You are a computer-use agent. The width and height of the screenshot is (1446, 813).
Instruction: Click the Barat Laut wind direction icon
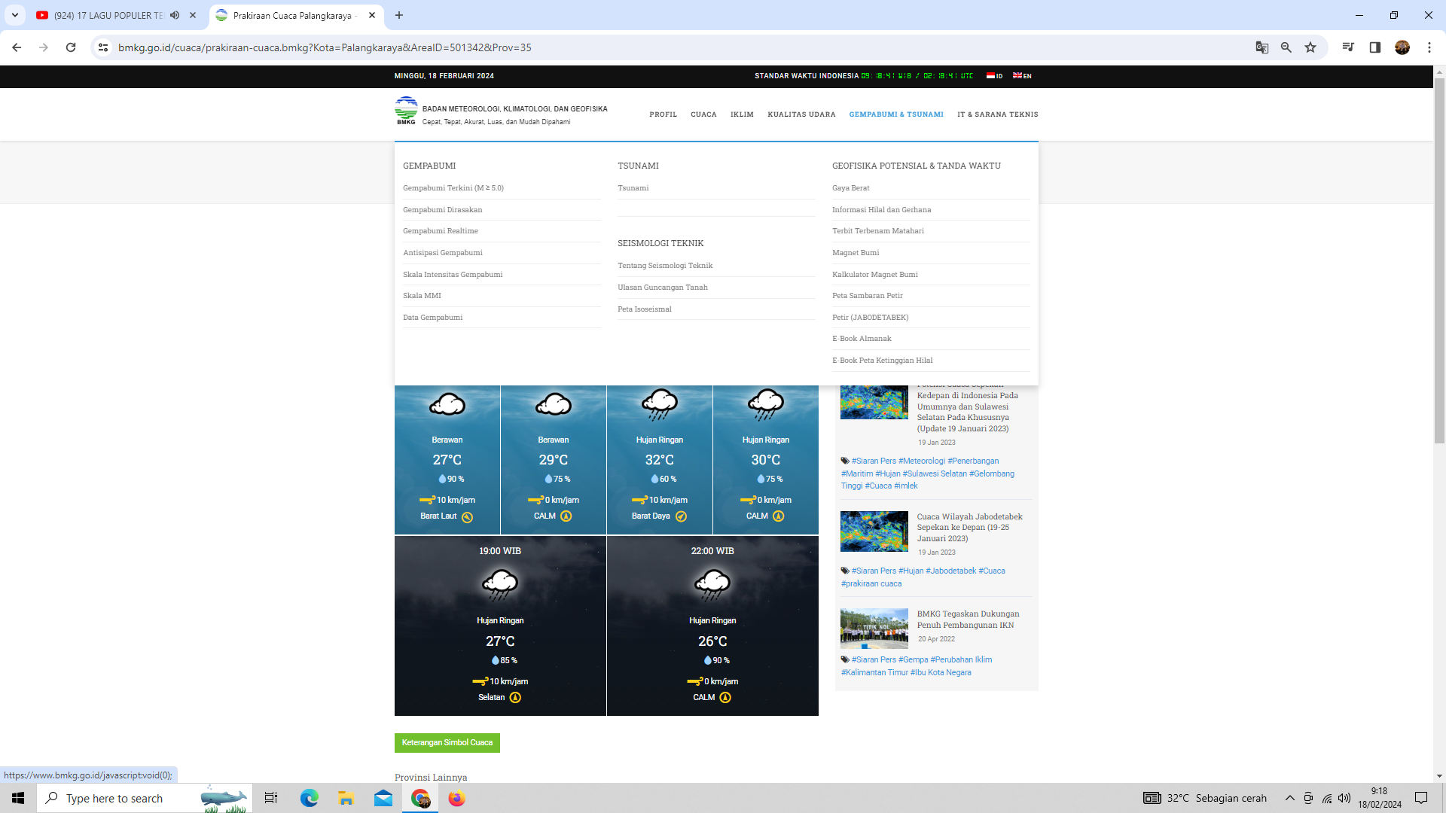pos(467,517)
